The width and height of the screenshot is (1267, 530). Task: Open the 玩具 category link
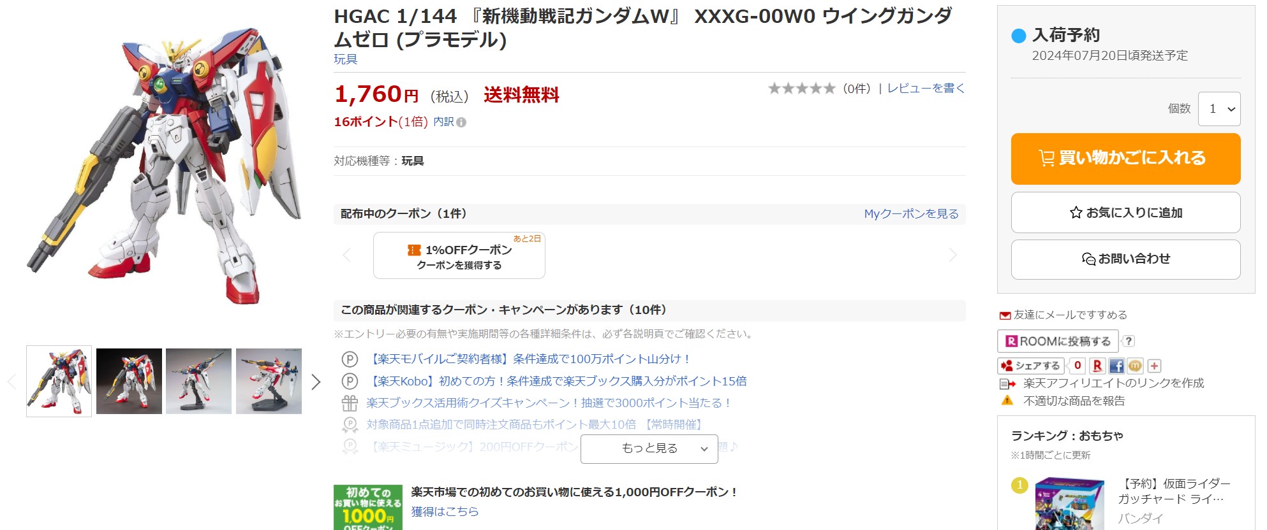click(x=346, y=59)
